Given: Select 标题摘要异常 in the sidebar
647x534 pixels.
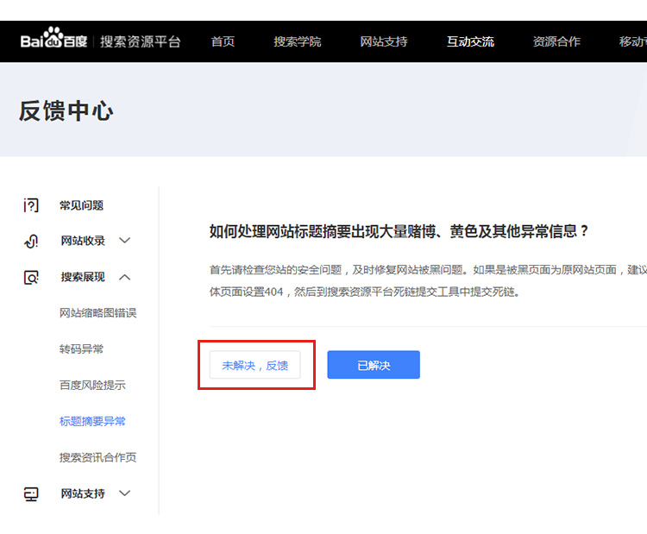Looking at the screenshot, I should tap(92, 422).
